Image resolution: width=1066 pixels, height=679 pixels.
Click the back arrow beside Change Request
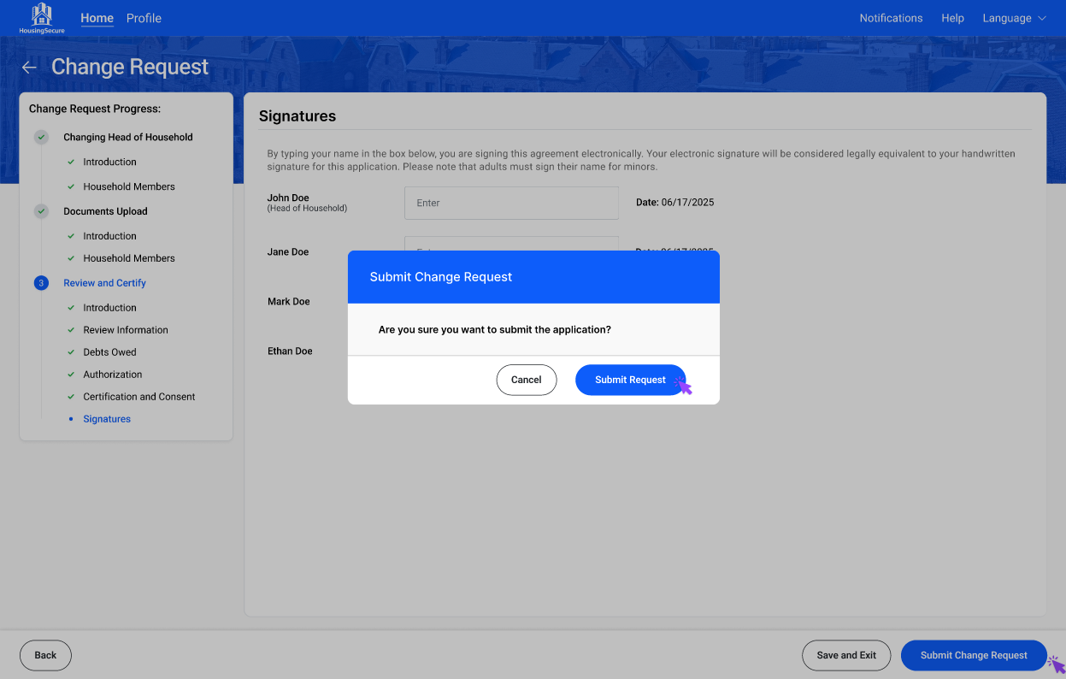coord(30,68)
